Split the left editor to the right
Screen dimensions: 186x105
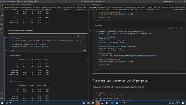click(84, 5)
